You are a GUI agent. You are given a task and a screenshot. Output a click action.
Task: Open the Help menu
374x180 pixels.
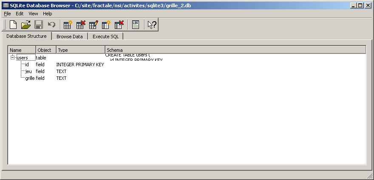(48, 14)
